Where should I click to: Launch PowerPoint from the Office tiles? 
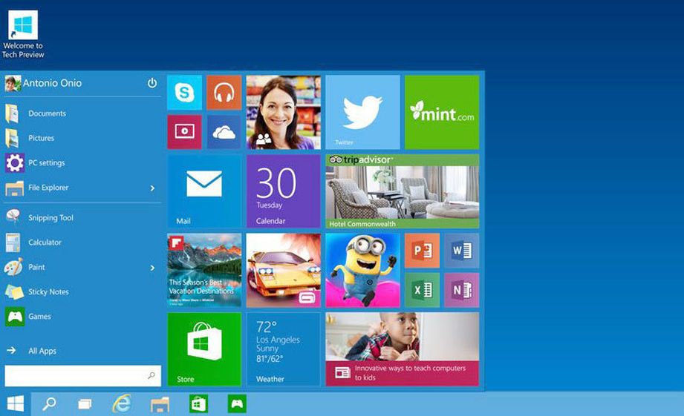coord(422,251)
